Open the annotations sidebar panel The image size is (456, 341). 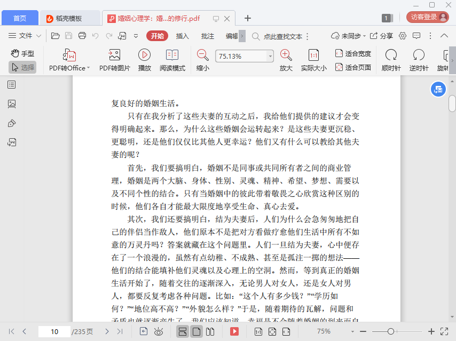12,123
